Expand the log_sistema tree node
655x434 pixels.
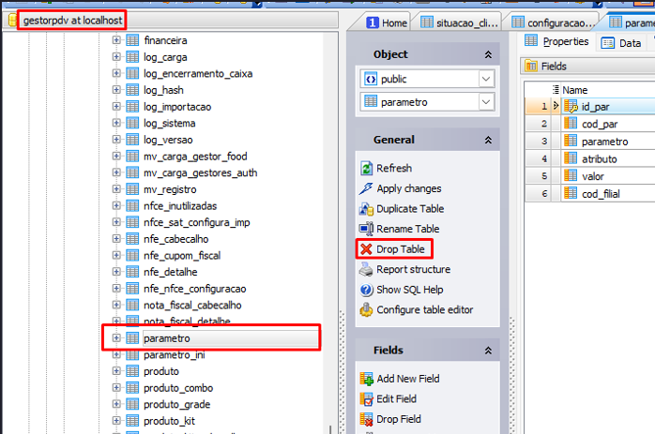tap(116, 123)
